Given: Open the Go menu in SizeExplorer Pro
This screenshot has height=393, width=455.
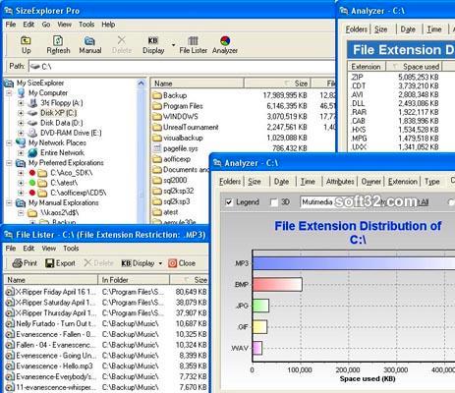Looking at the screenshot, I should [x=46, y=25].
